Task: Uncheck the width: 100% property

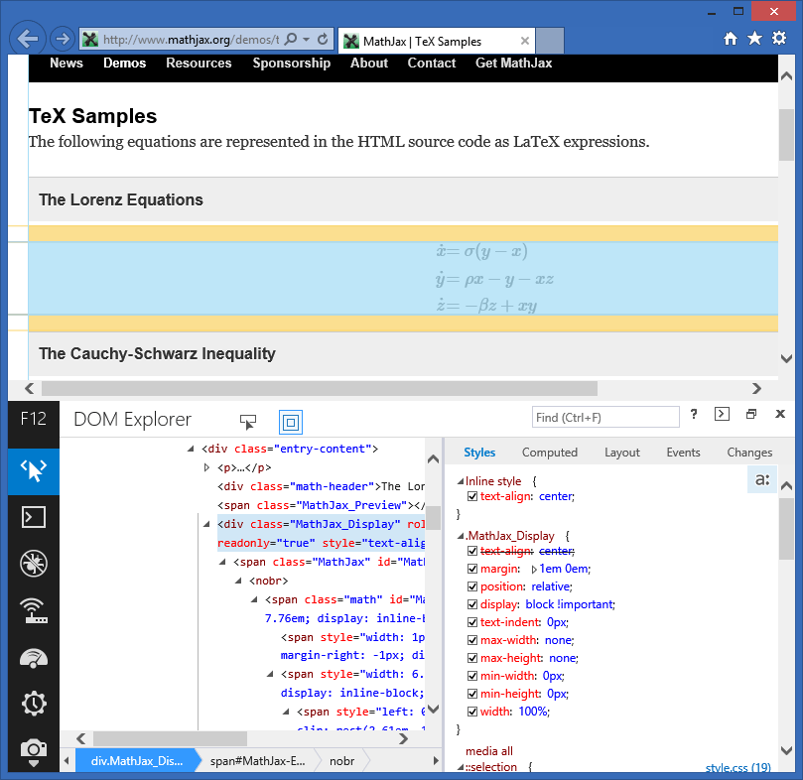Action: point(472,712)
